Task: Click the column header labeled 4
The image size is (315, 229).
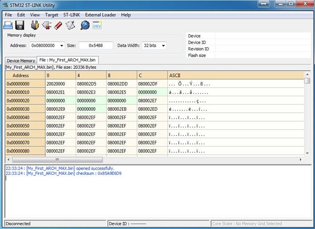Action: (x=91, y=76)
